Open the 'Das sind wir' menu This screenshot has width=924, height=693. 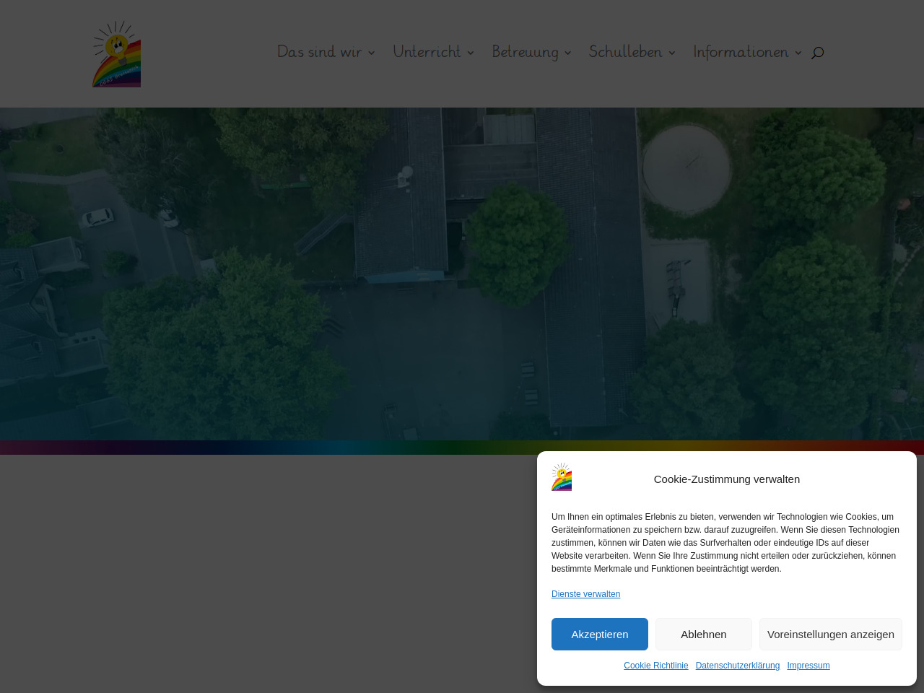[x=319, y=52]
